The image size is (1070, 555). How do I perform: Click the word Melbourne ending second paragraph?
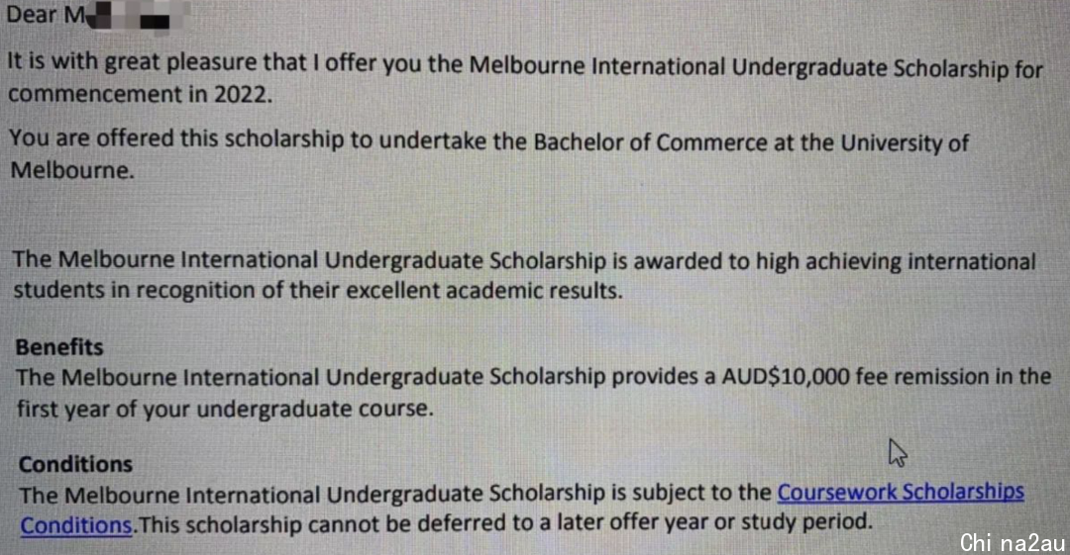[71, 170]
